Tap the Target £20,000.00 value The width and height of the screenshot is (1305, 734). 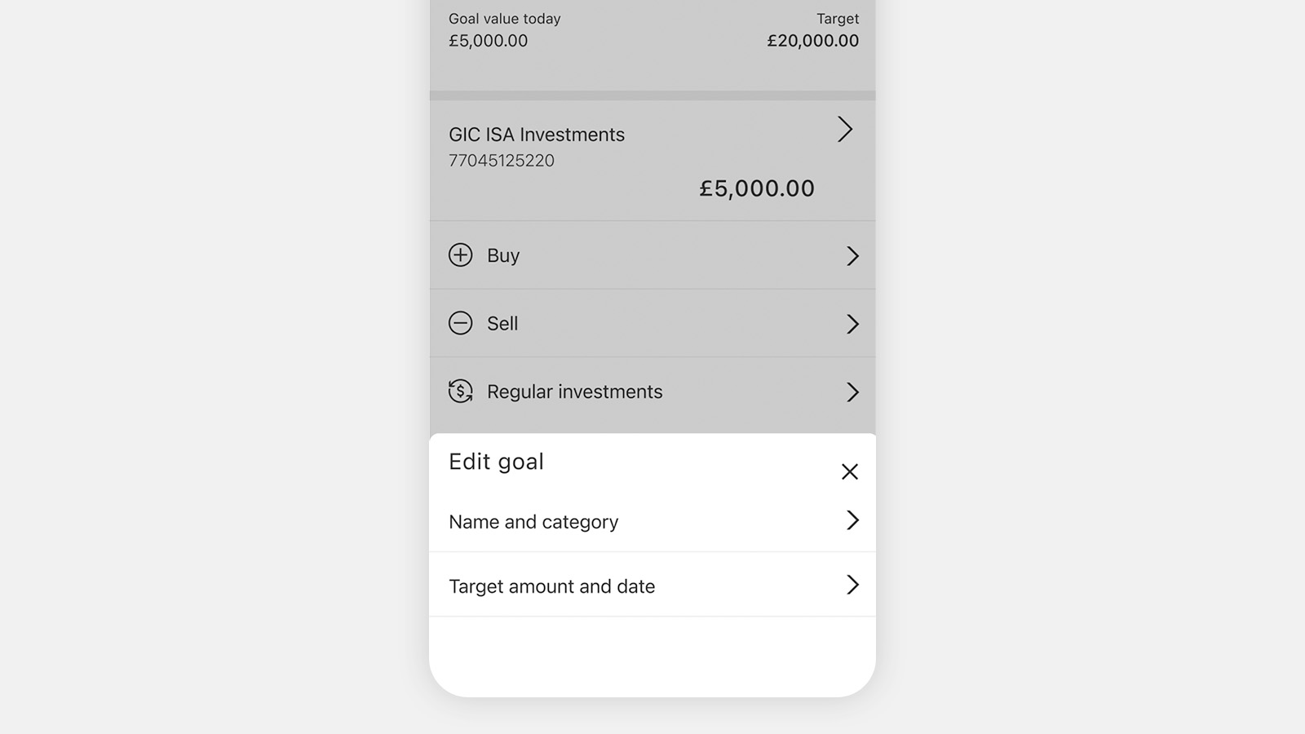click(812, 41)
